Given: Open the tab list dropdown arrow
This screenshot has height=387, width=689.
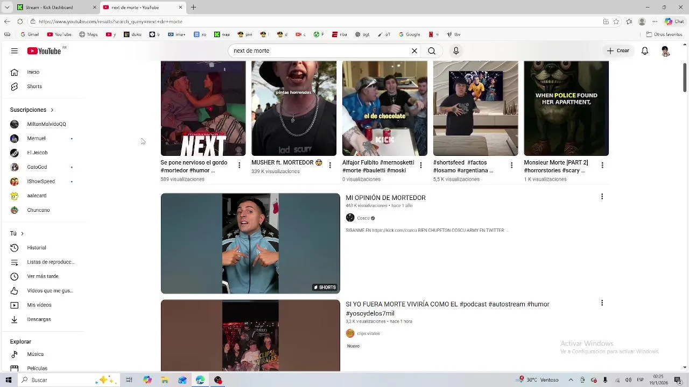Looking at the screenshot, I should (8, 8).
